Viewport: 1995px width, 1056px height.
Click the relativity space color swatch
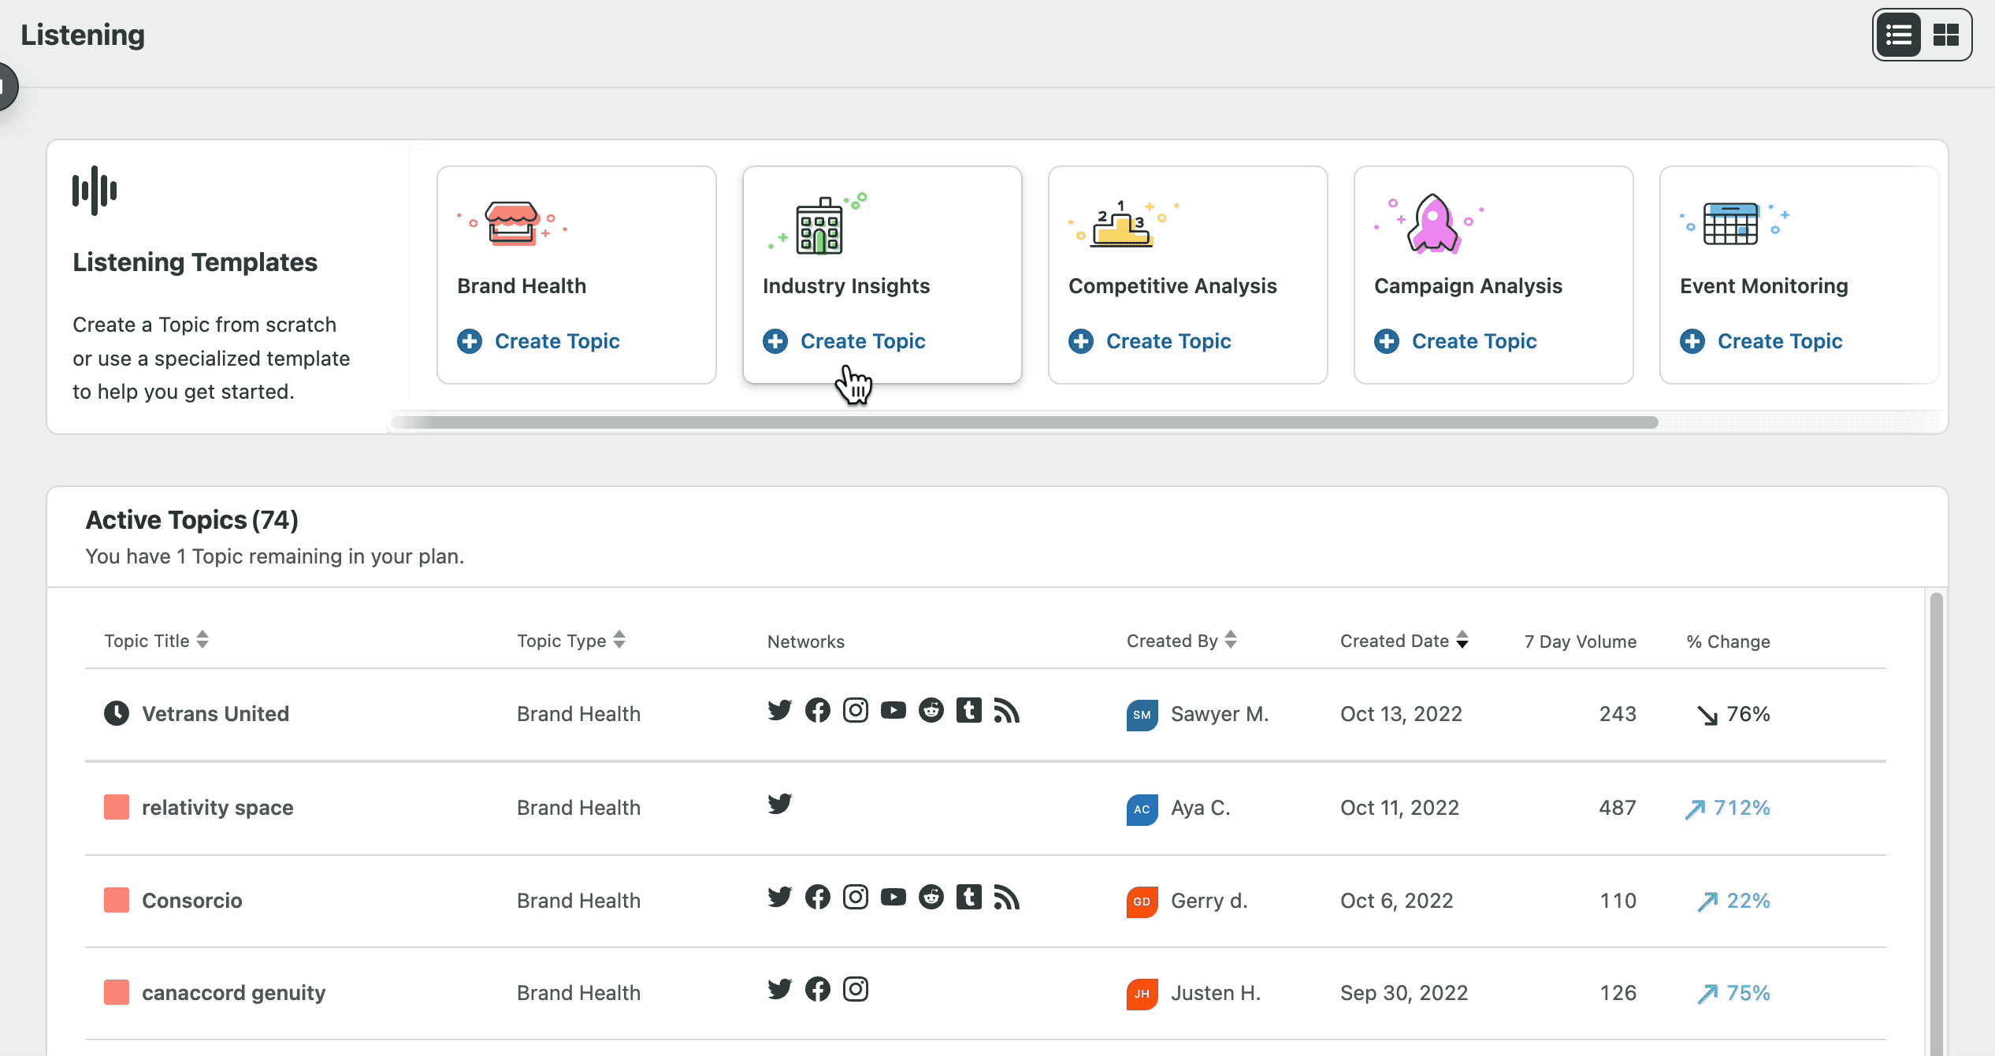(117, 807)
